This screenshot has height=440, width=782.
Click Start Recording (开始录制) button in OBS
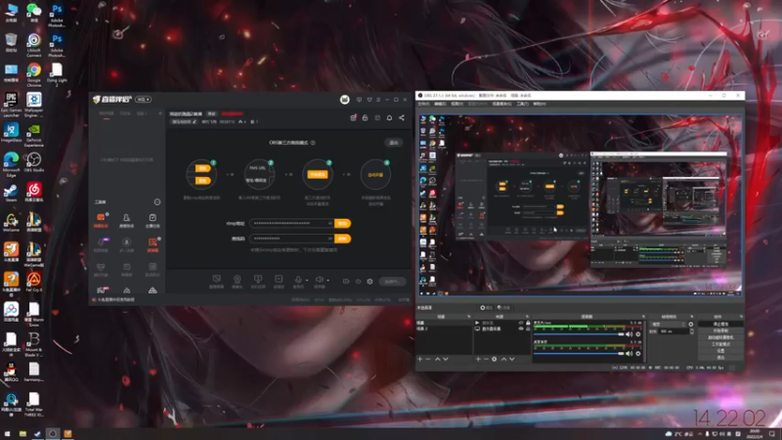pyautogui.click(x=720, y=330)
